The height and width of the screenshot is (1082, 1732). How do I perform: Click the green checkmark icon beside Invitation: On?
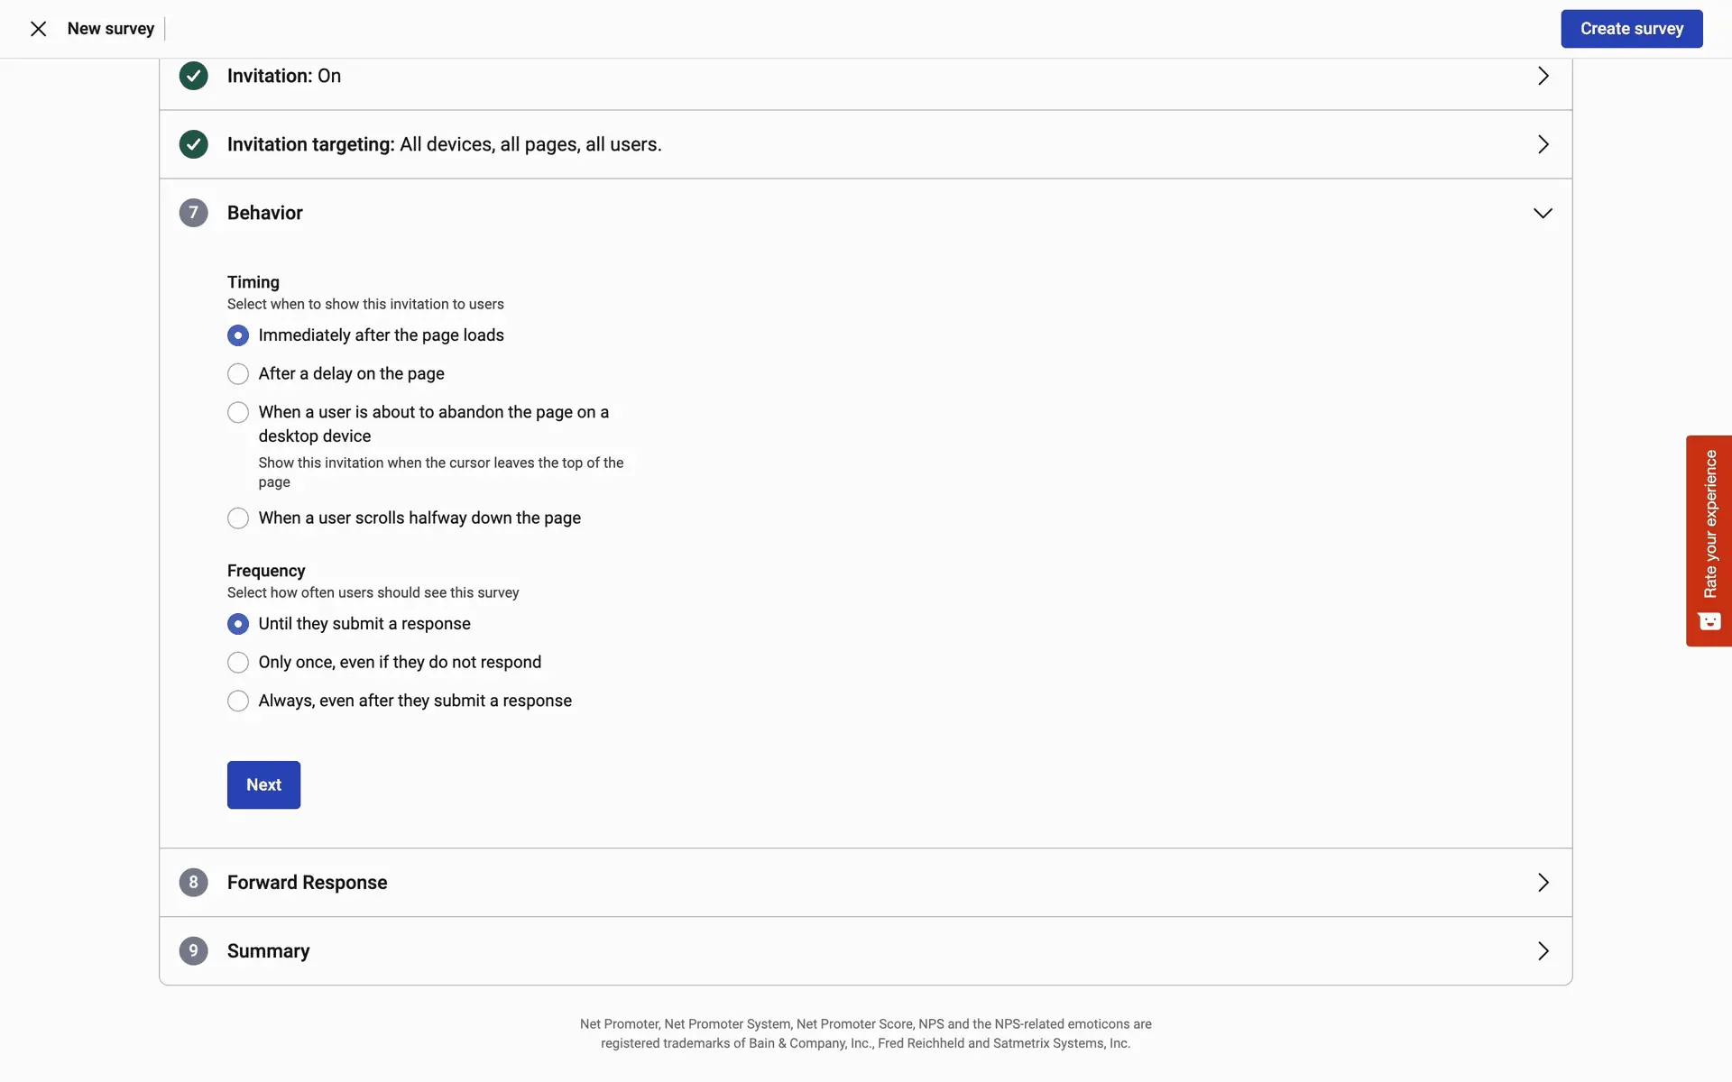pyautogui.click(x=193, y=76)
